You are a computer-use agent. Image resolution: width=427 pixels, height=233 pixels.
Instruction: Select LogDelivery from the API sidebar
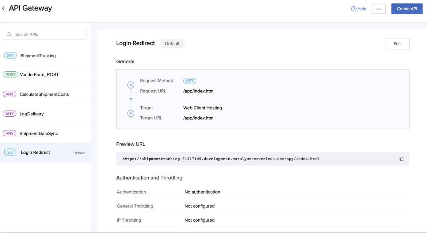click(32, 114)
